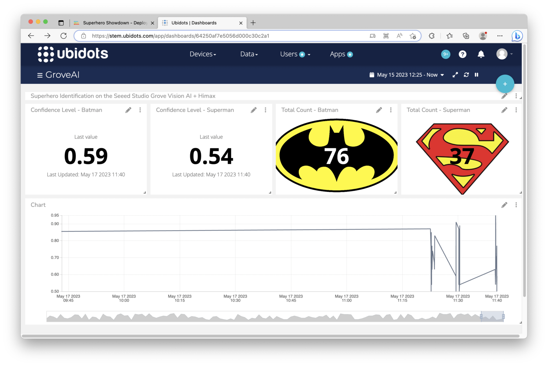Open the Apps menu item
This screenshot has width=548, height=366.
(341, 54)
